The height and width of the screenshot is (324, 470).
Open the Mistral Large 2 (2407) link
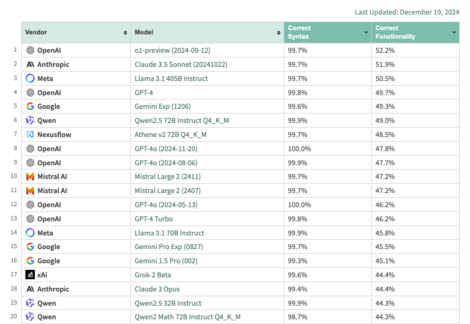tap(167, 191)
